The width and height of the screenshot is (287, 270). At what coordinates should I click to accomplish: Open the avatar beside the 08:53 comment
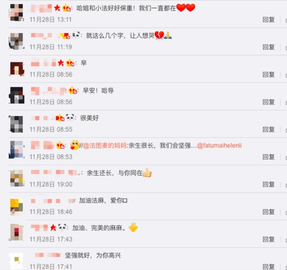click(x=16, y=150)
